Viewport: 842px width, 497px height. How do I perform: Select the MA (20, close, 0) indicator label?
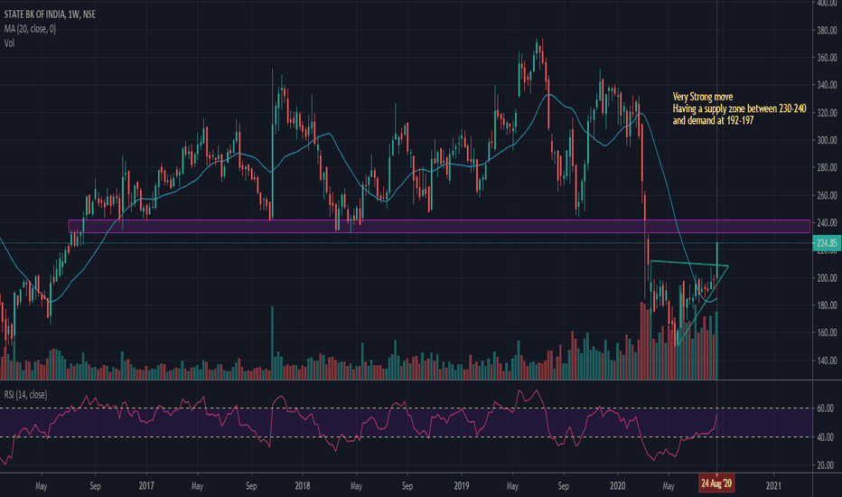[x=30, y=29]
